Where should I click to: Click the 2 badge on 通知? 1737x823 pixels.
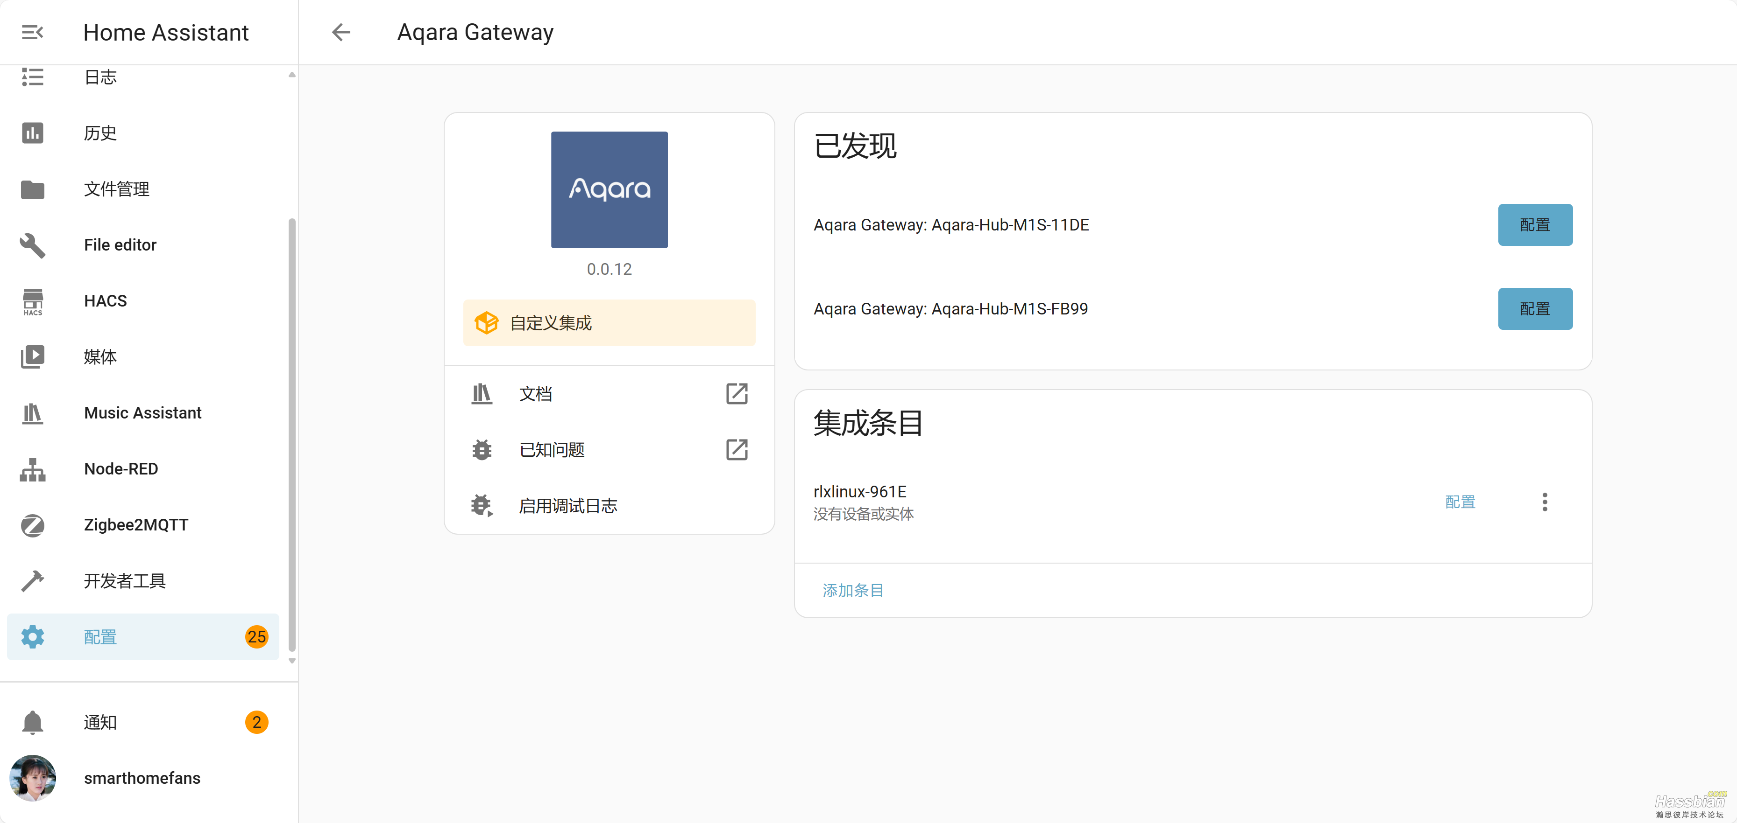(256, 723)
